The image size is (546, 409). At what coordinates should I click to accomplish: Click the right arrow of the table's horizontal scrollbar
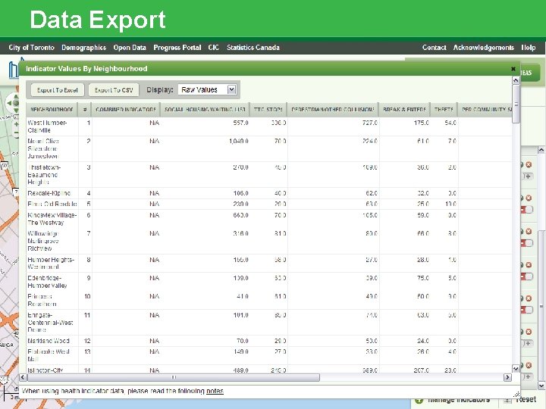[x=507, y=377]
